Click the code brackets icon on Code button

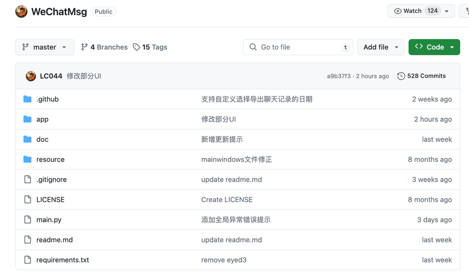419,46
